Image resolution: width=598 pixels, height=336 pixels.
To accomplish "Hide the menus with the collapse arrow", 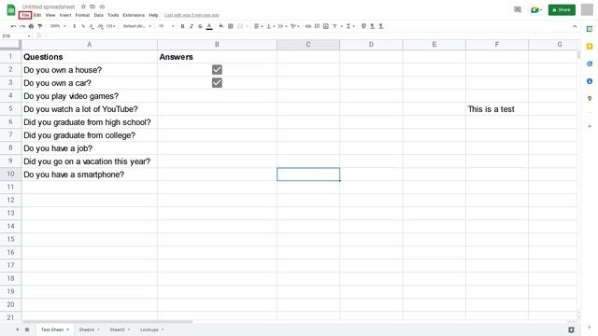I will [x=575, y=26].
